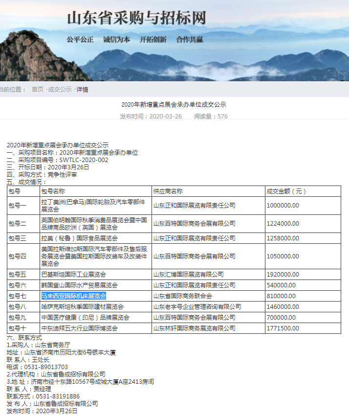Screen dimensions: 349x420
Task: Click amount 1920000.00 cell
Action: (x=303, y=275)
